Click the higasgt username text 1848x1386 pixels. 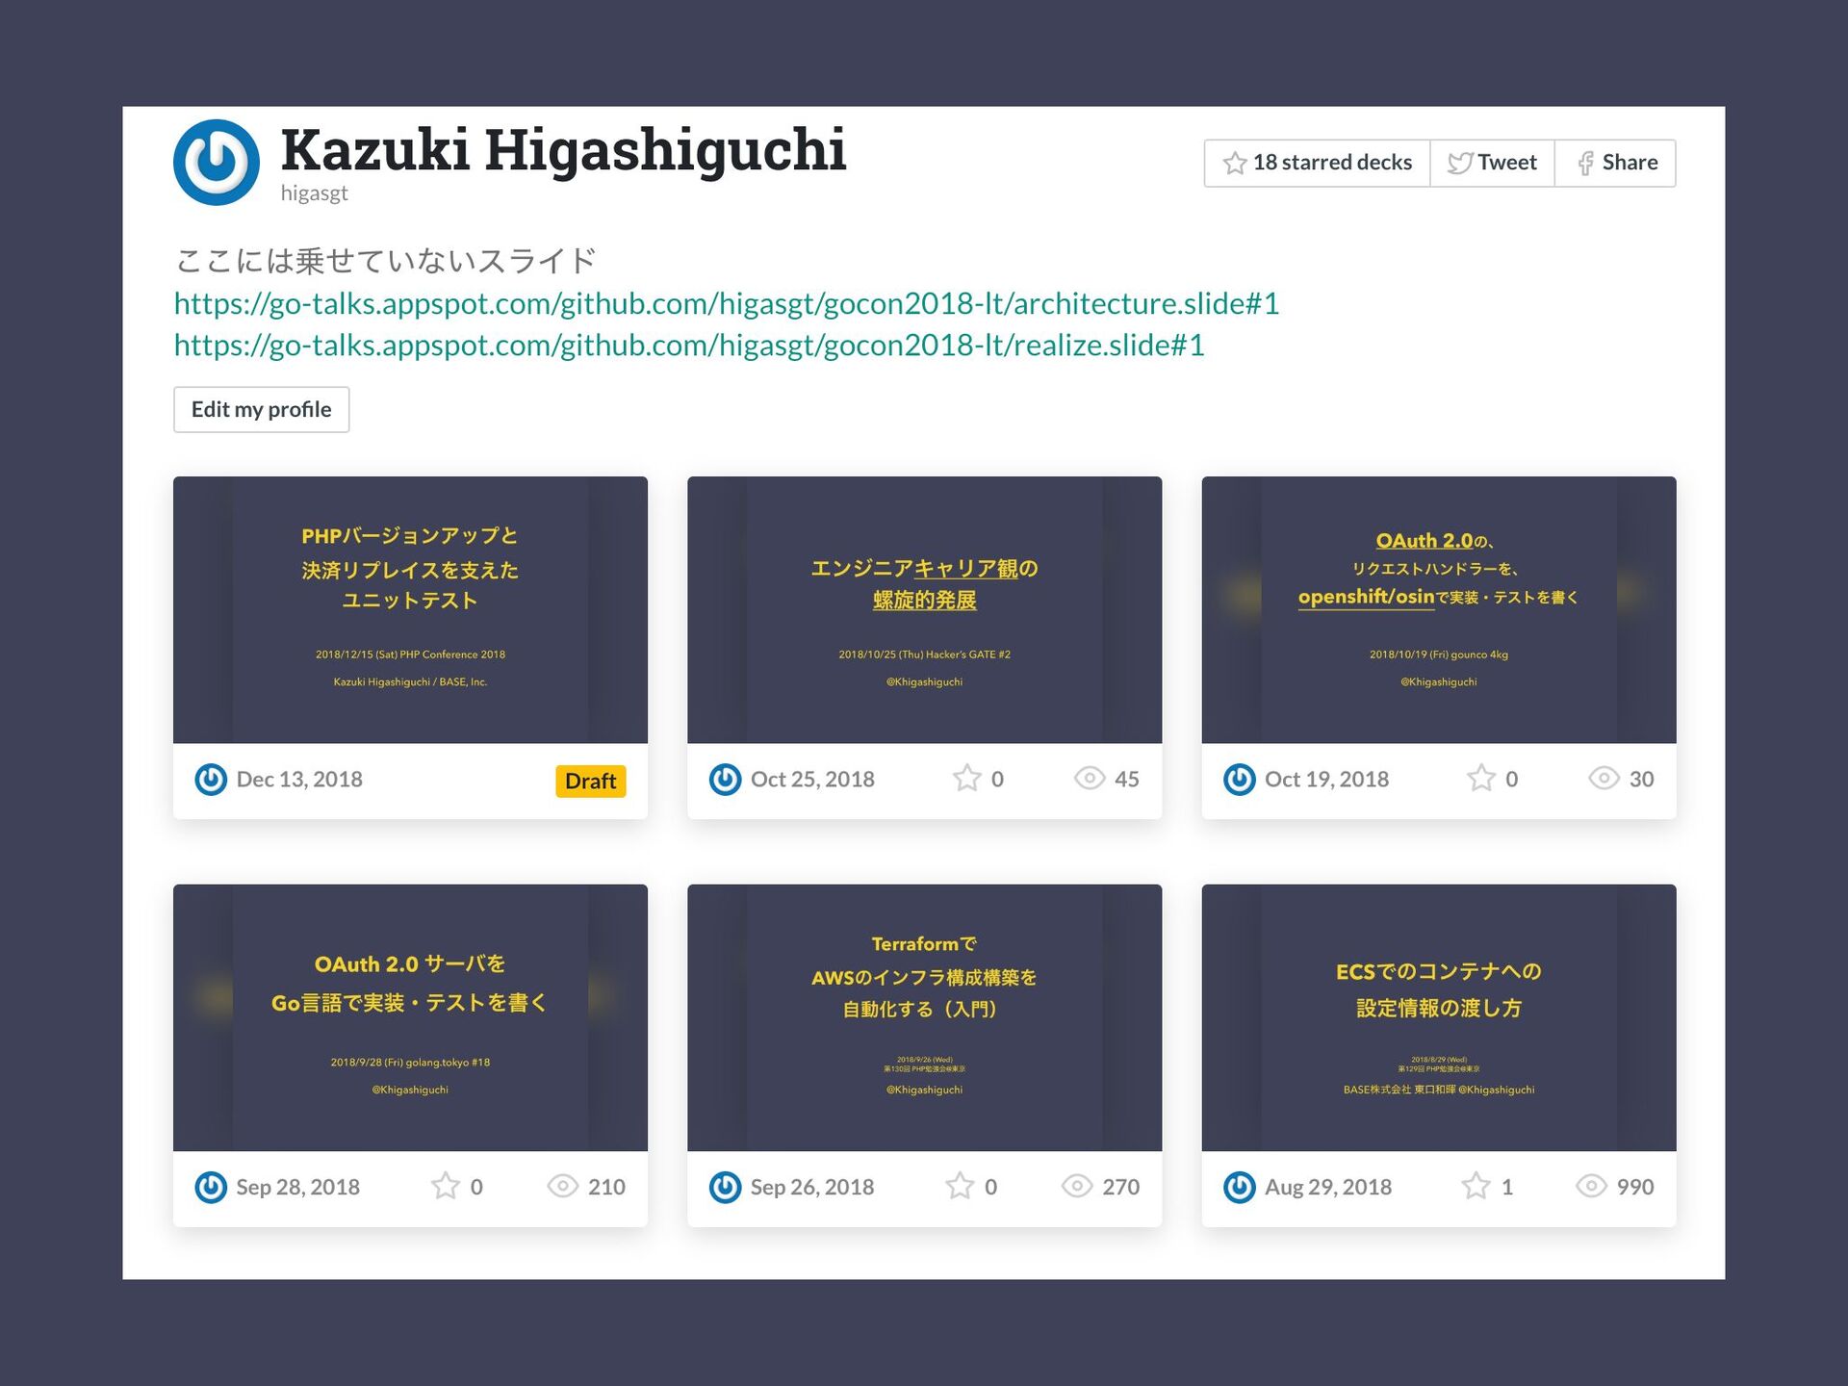tap(314, 193)
